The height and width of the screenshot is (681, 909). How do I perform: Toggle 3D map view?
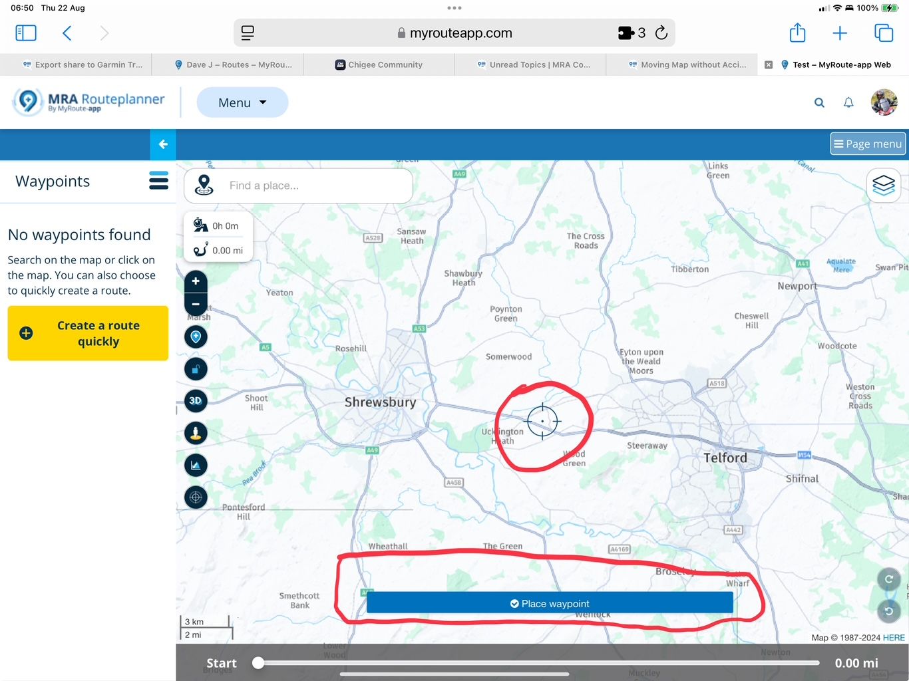point(196,401)
